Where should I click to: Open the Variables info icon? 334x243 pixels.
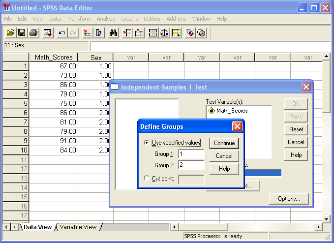pos(99,33)
